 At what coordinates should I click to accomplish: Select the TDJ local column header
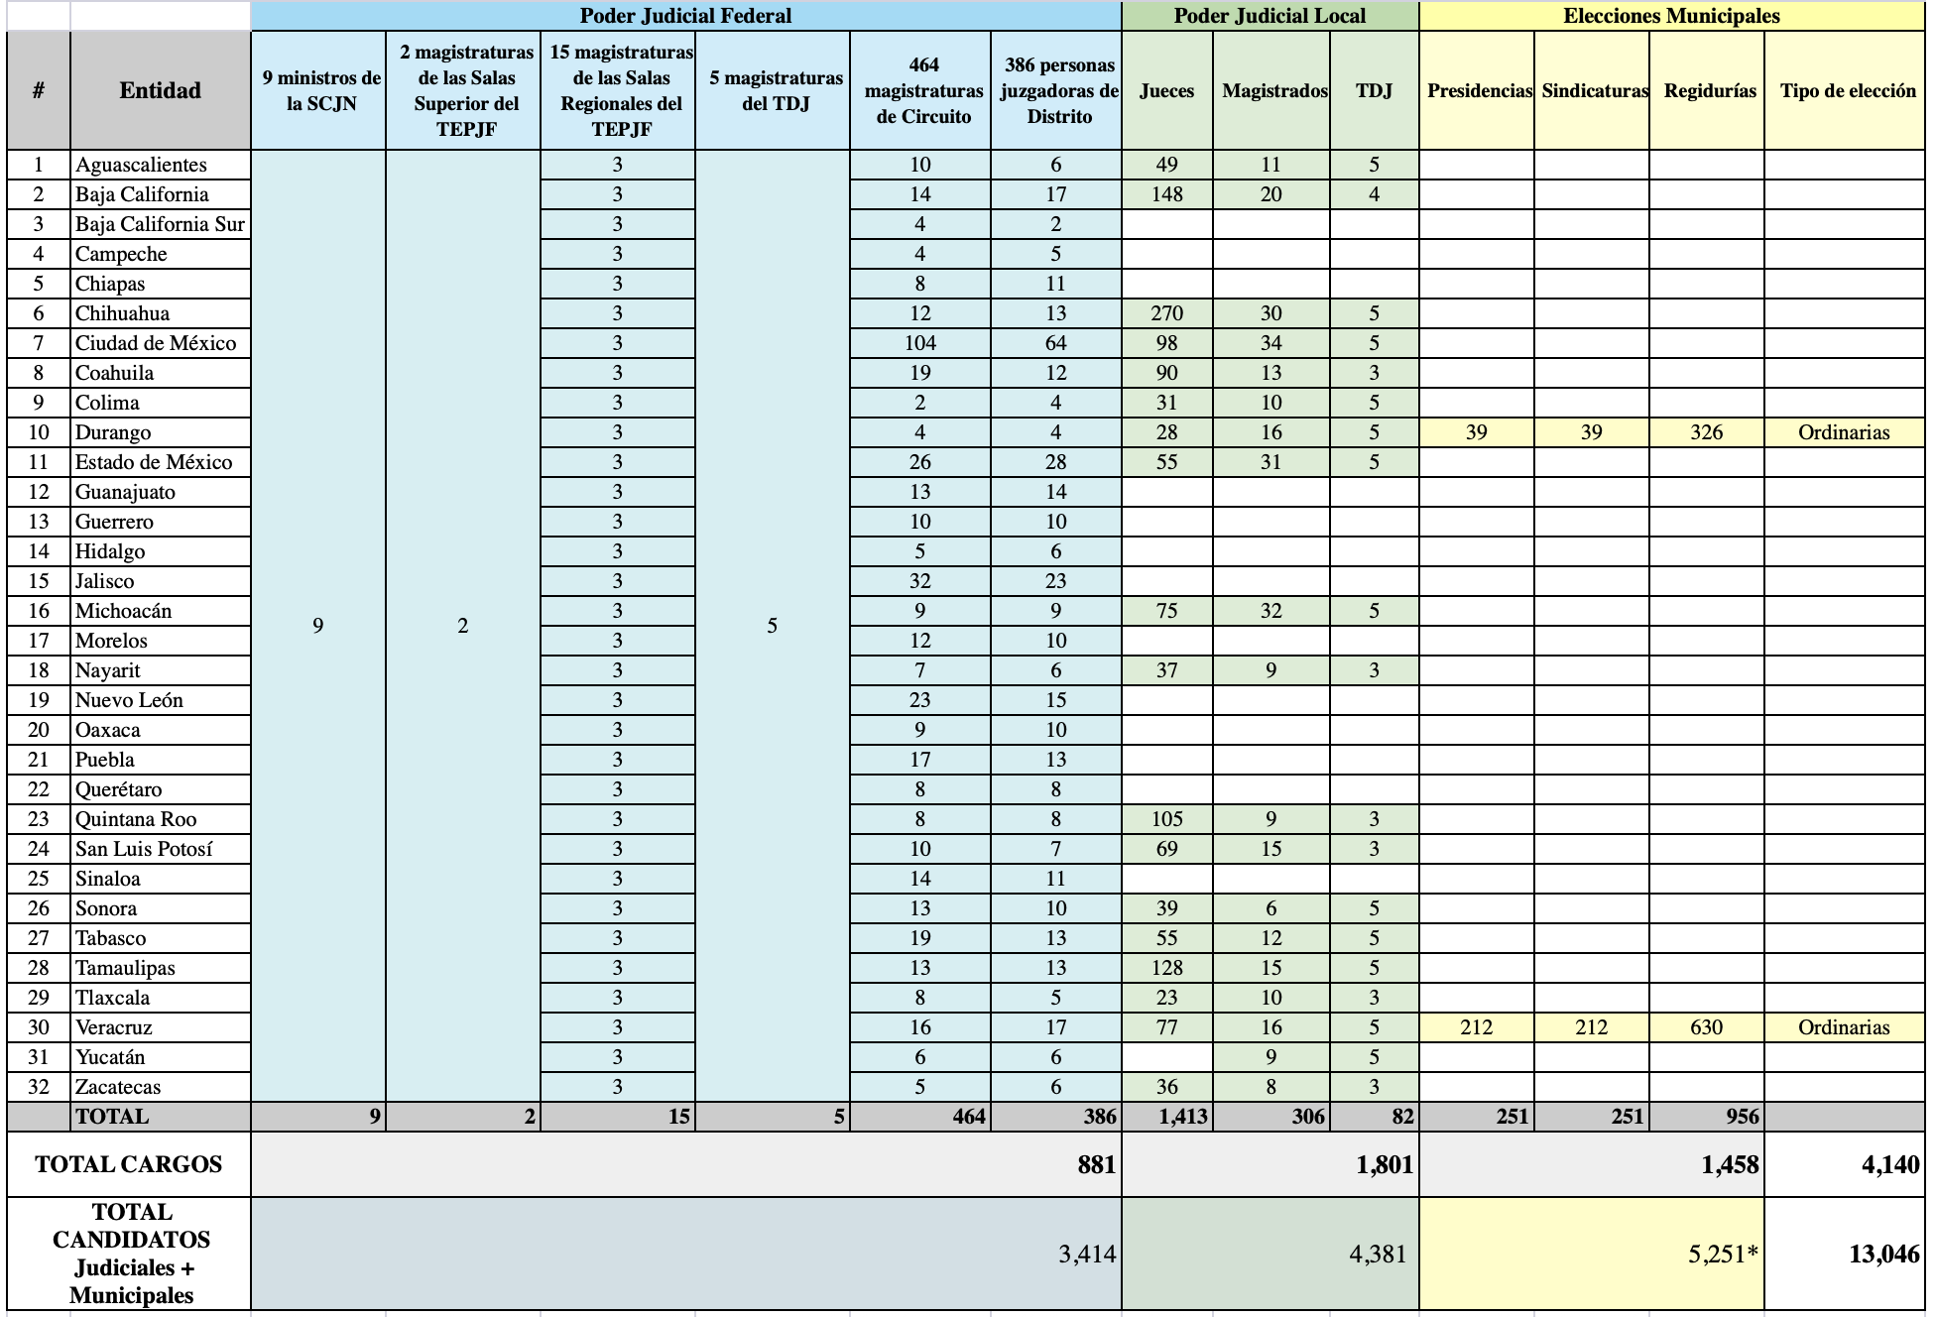coord(1374,90)
